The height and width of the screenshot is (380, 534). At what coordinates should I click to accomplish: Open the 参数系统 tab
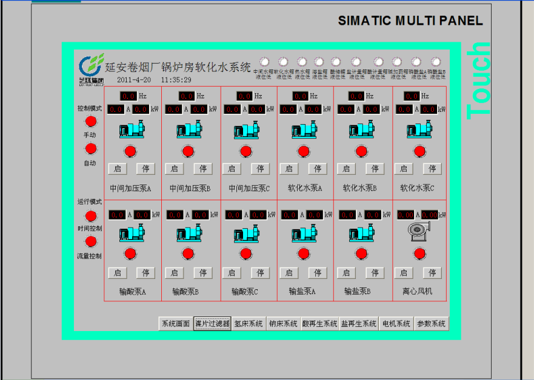[431, 324]
